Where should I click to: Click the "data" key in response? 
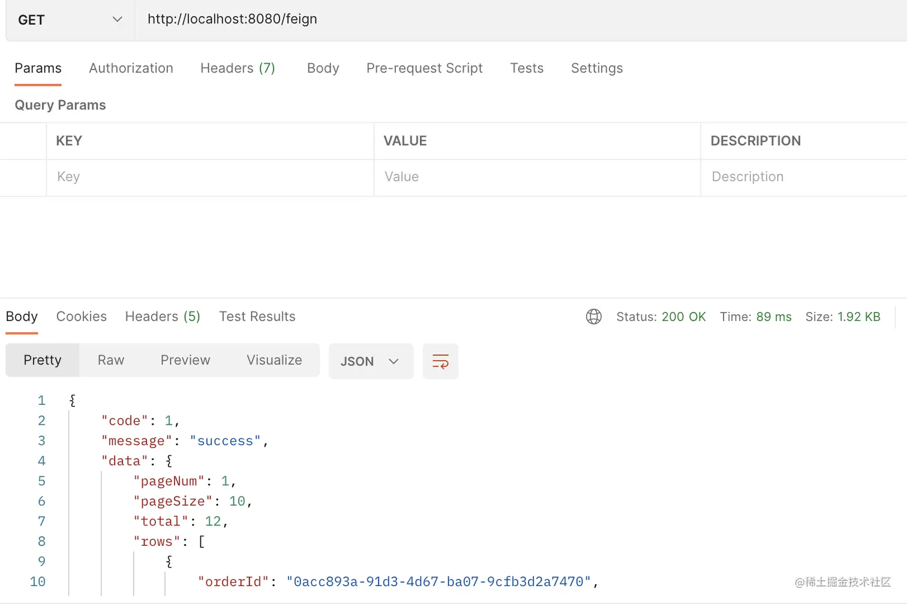point(125,461)
